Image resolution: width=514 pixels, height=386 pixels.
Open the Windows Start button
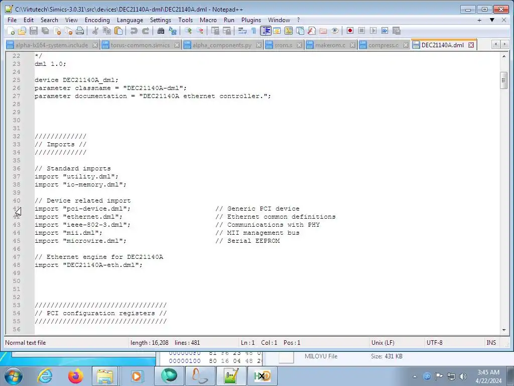pyautogui.click(x=13, y=376)
